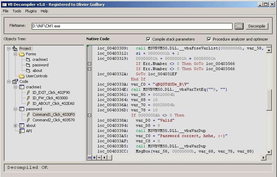The width and height of the screenshot is (277, 177).
Task: Disable Procedure analyzer and optimizer checkbox
Action: (209, 39)
